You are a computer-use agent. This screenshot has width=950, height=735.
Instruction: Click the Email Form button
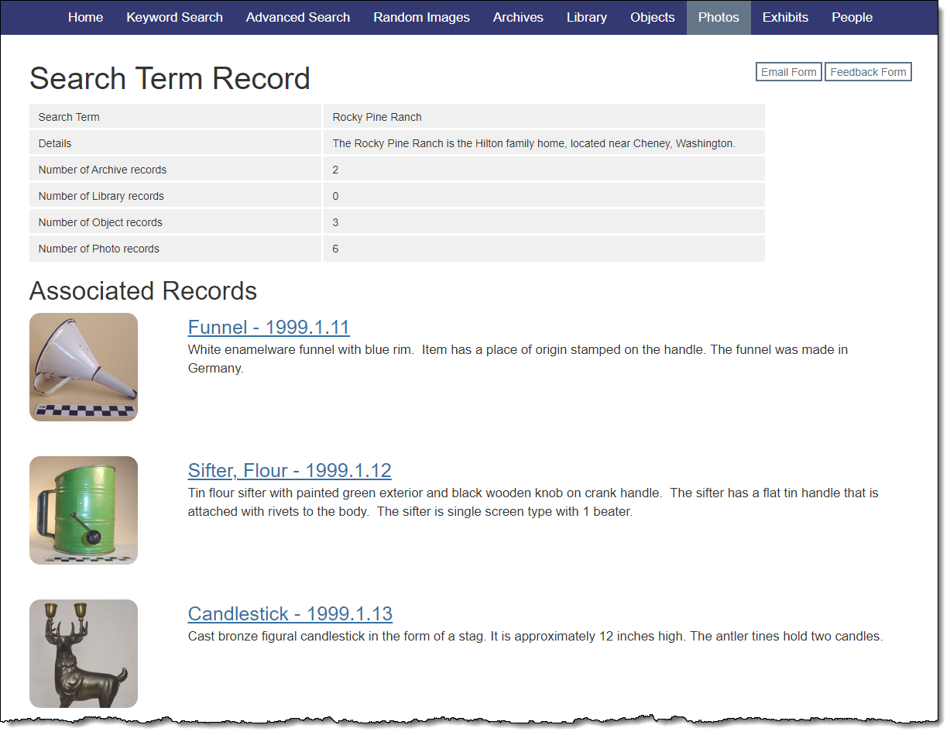click(788, 72)
